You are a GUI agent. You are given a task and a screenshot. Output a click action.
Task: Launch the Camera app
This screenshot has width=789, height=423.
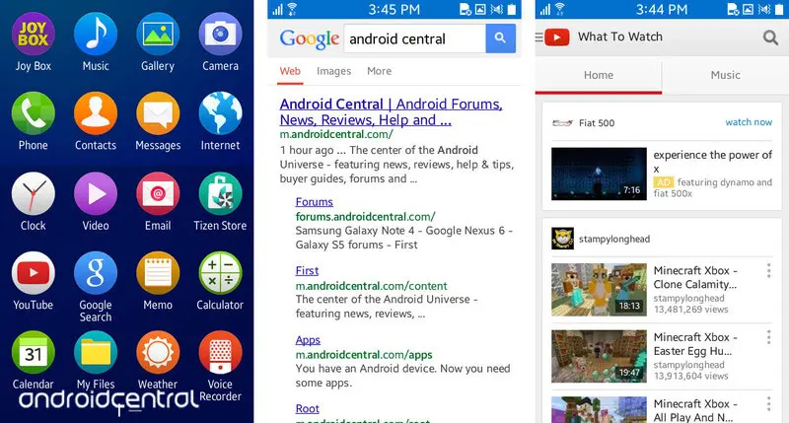click(220, 35)
